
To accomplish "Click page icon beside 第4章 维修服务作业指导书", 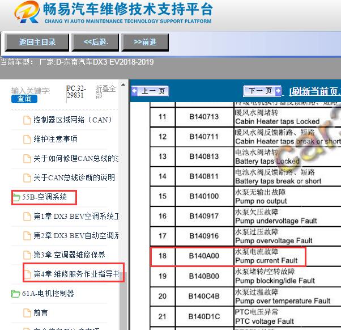I will (27, 274).
